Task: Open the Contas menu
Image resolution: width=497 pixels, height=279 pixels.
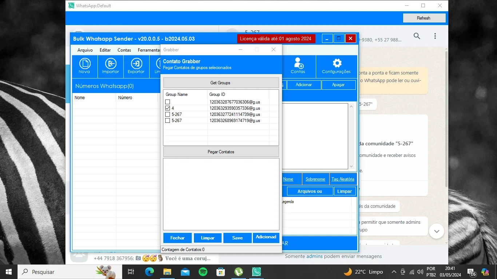Action: point(124,50)
